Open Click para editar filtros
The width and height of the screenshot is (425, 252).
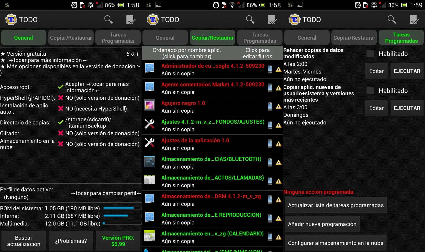click(257, 53)
